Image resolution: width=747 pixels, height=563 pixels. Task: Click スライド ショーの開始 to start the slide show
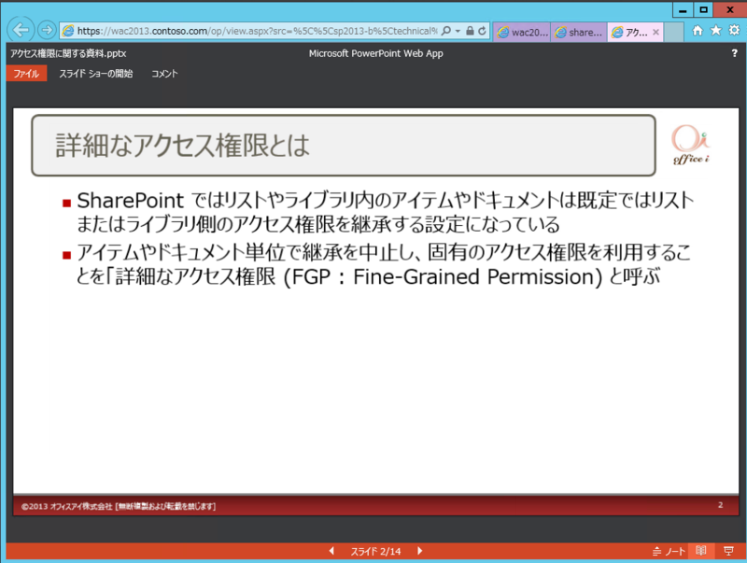[96, 74]
